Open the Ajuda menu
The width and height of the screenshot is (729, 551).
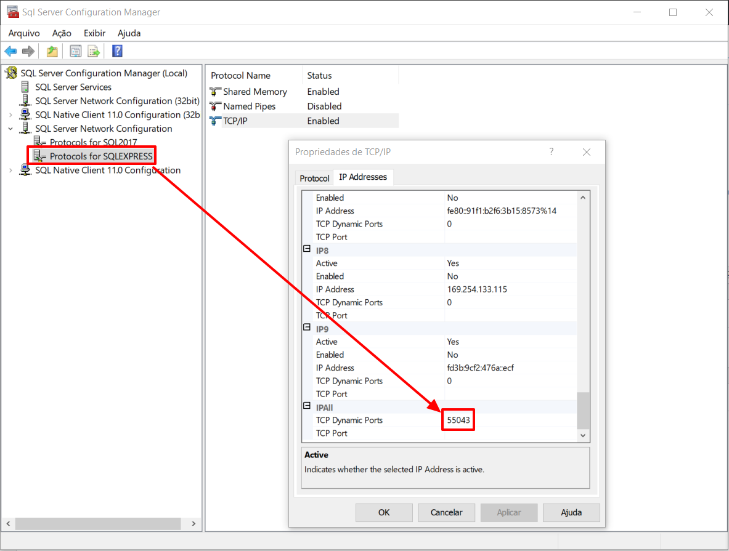click(x=129, y=33)
